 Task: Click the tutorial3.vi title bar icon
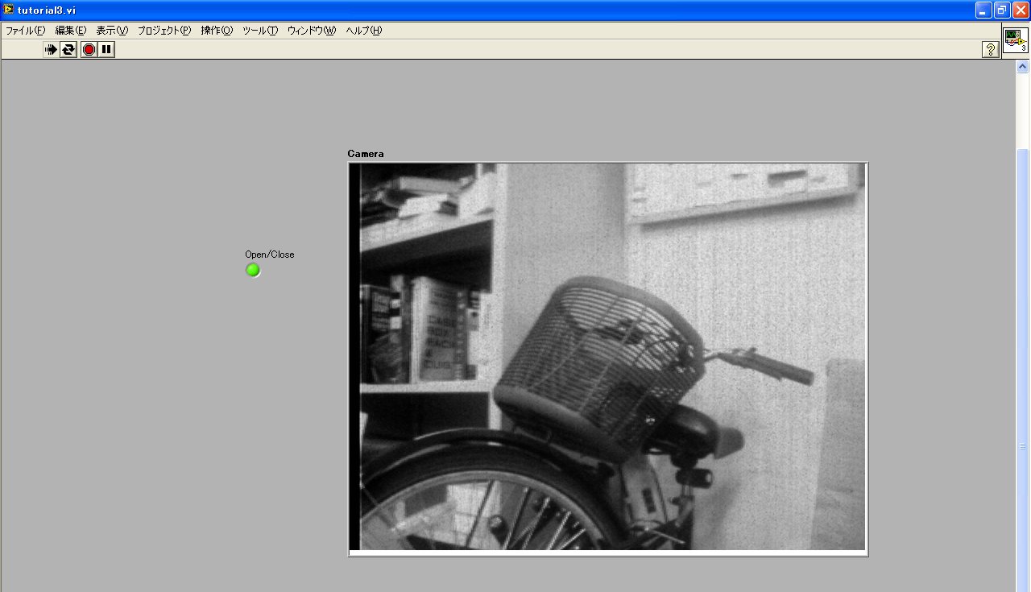[9, 10]
